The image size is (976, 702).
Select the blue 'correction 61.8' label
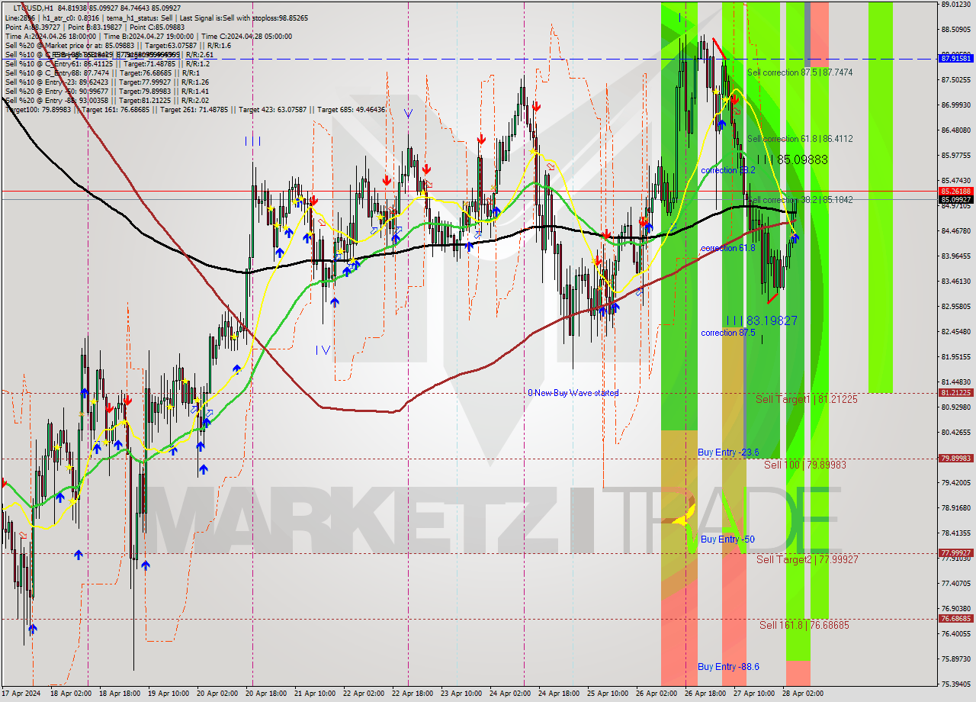point(728,248)
